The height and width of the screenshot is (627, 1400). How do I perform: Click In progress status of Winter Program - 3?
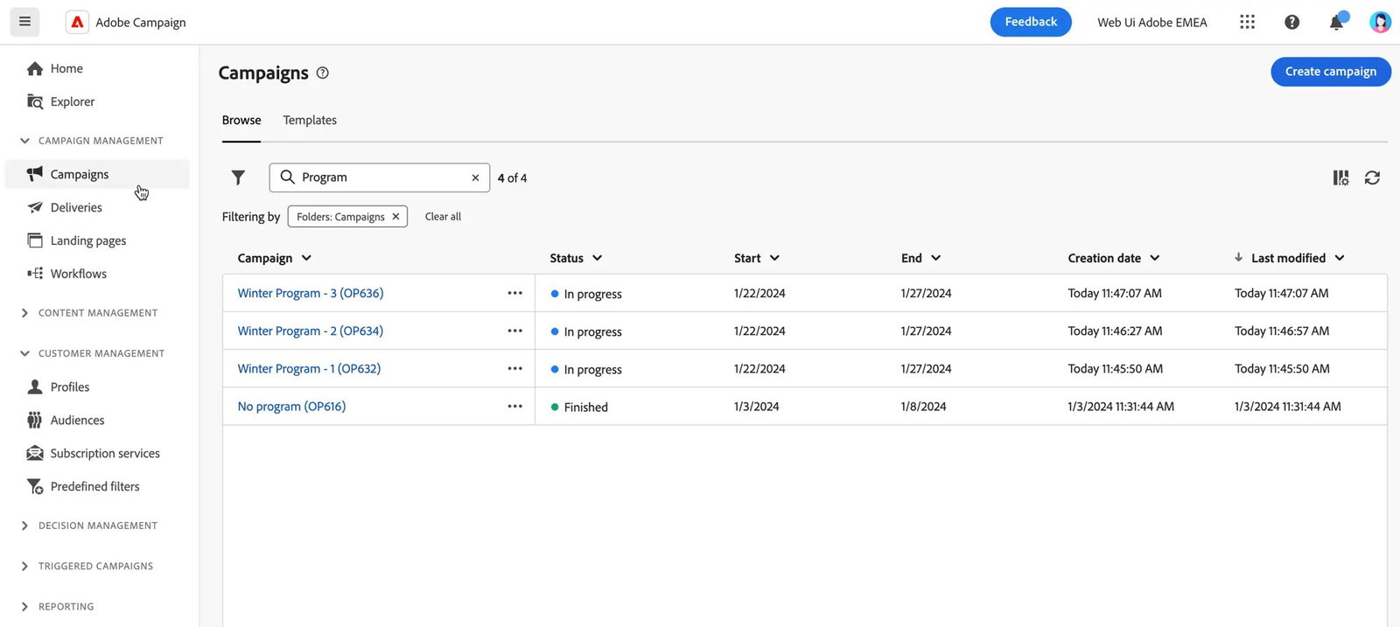[x=586, y=294]
